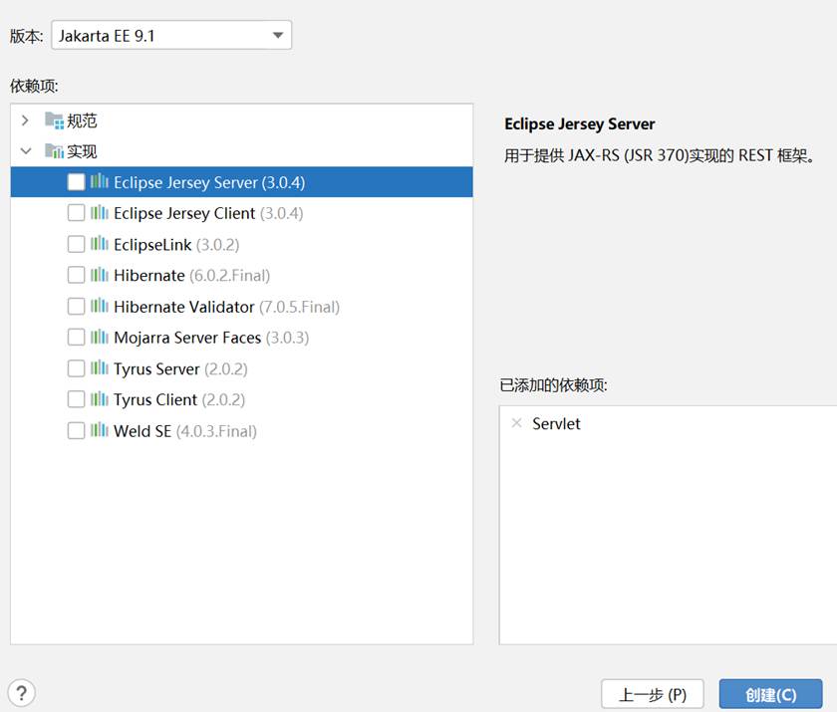Click the Eclipse Jersey Client library icon

coord(100,212)
